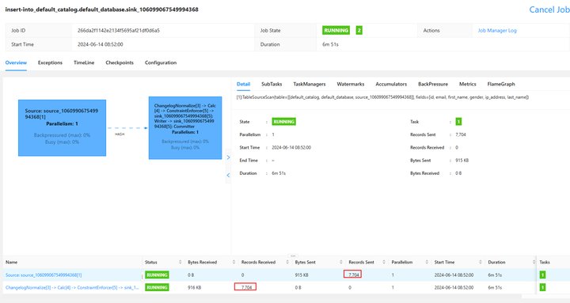570x303 pixels.
Task: Select the FlameGraph tab
Action: coord(501,84)
